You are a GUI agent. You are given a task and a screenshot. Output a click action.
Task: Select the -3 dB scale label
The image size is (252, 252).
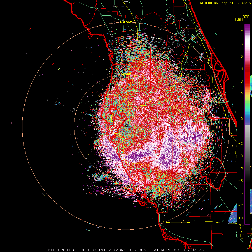pyautogui.click(x=241, y=156)
